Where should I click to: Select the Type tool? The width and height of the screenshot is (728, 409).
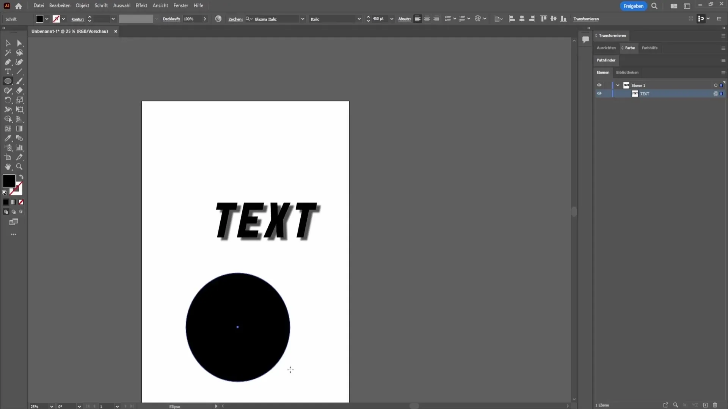pyautogui.click(x=8, y=72)
